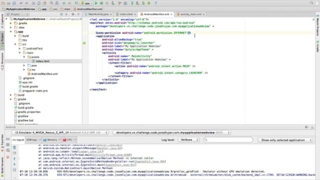Open the Emulator device dropdown
320x180 pixels.
click(60, 132)
